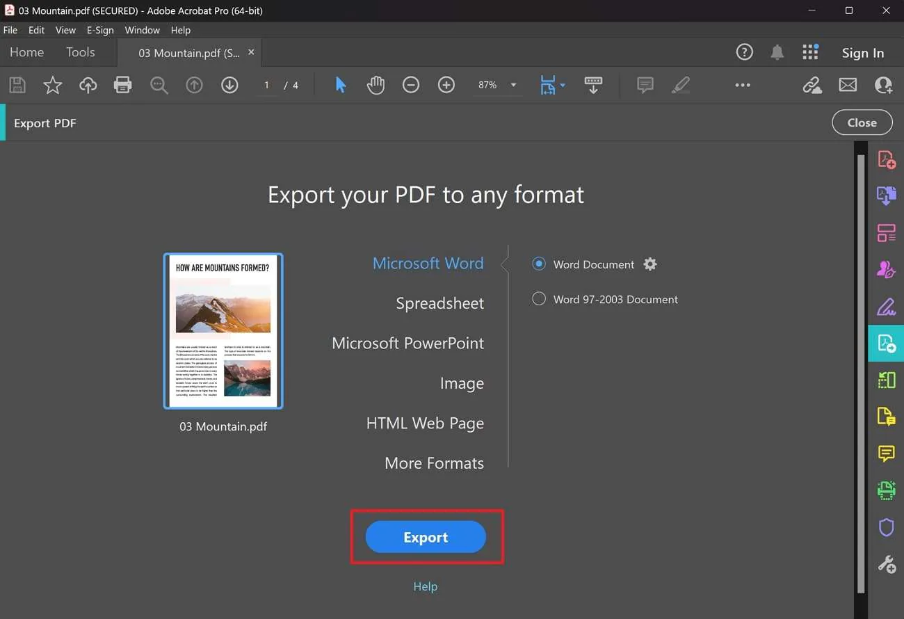The image size is (904, 619).
Task: Send file by email envelope icon
Action: (848, 85)
